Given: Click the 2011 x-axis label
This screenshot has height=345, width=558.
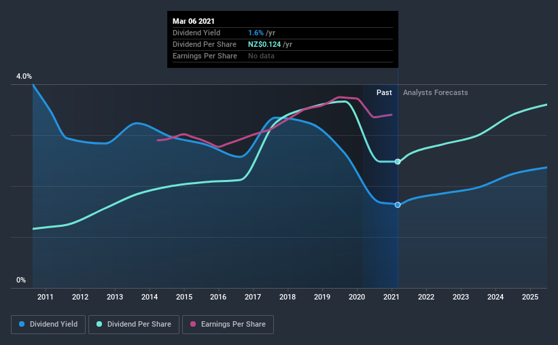Looking at the screenshot, I should tap(45, 297).
